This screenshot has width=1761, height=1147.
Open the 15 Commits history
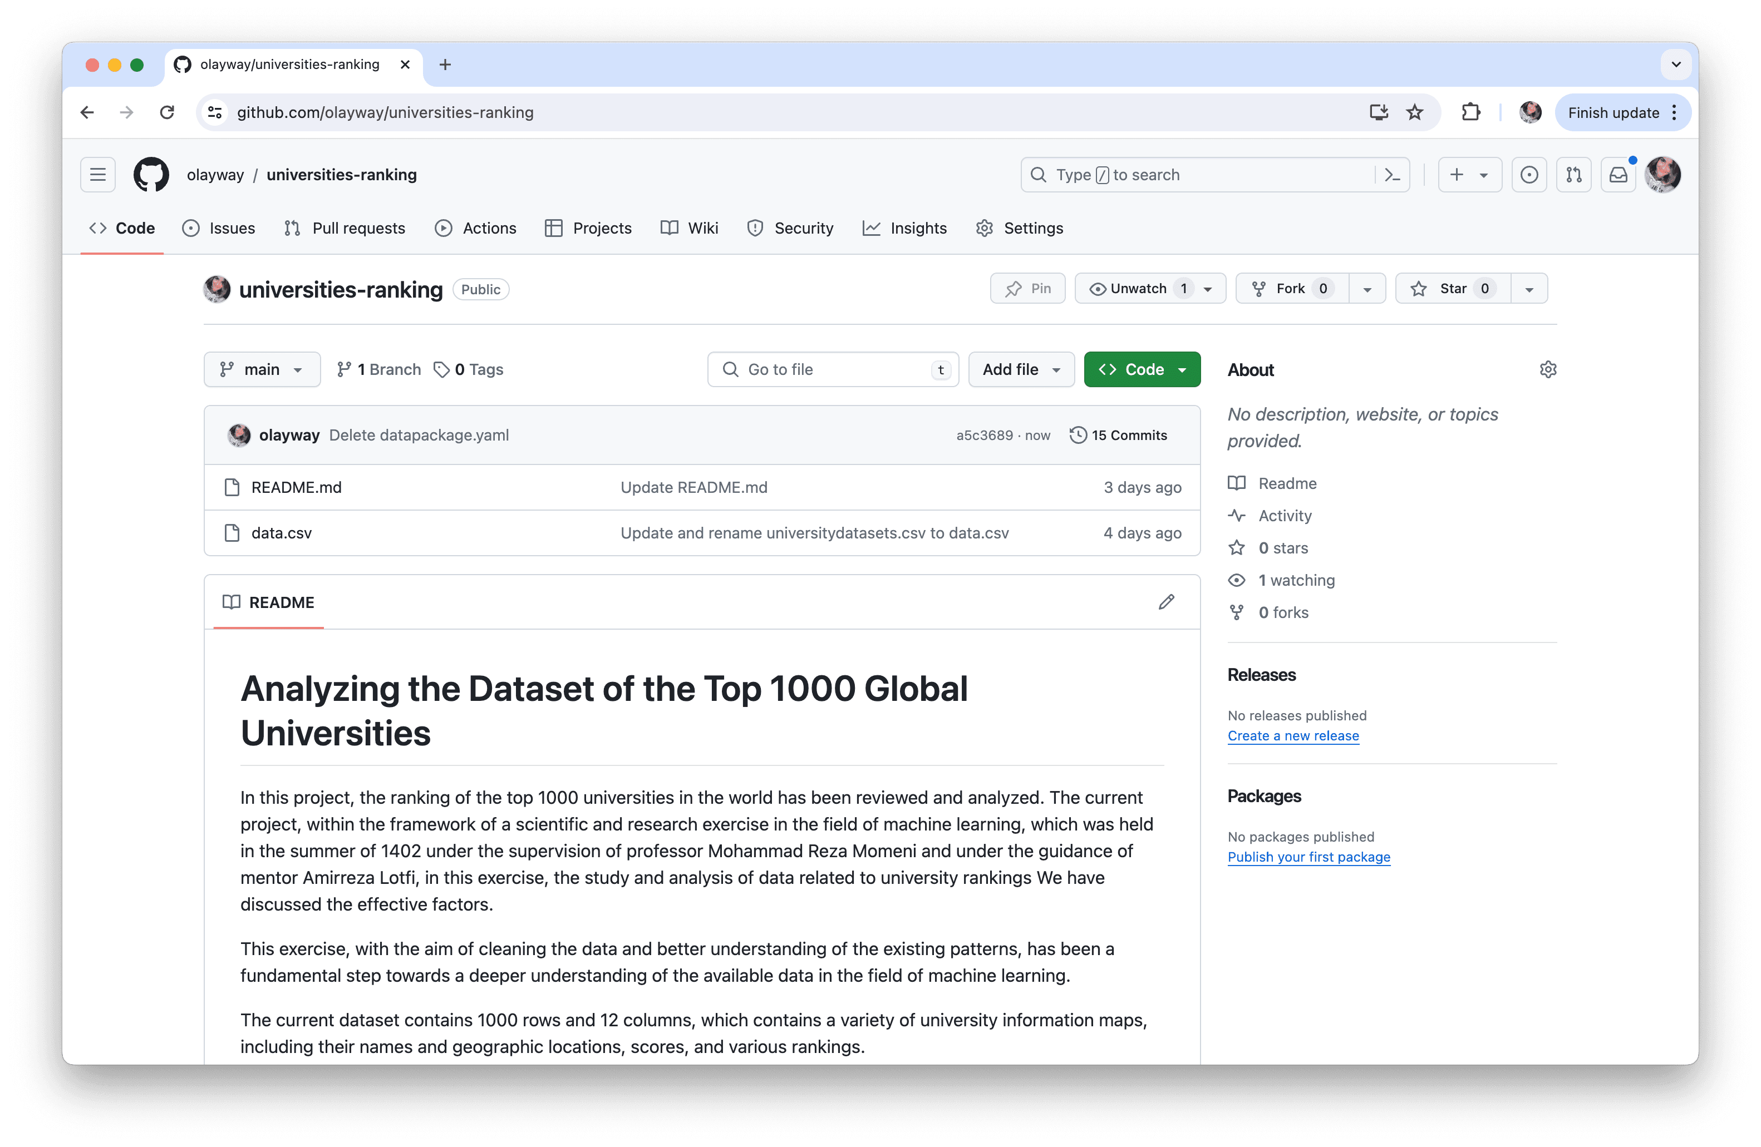coord(1118,435)
